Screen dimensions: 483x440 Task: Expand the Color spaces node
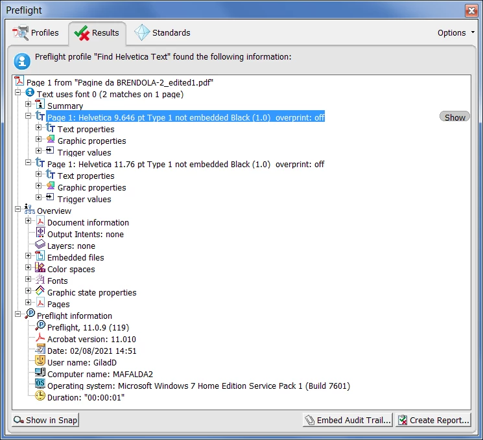pos(28,267)
